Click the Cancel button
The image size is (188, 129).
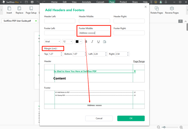coord(99,118)
